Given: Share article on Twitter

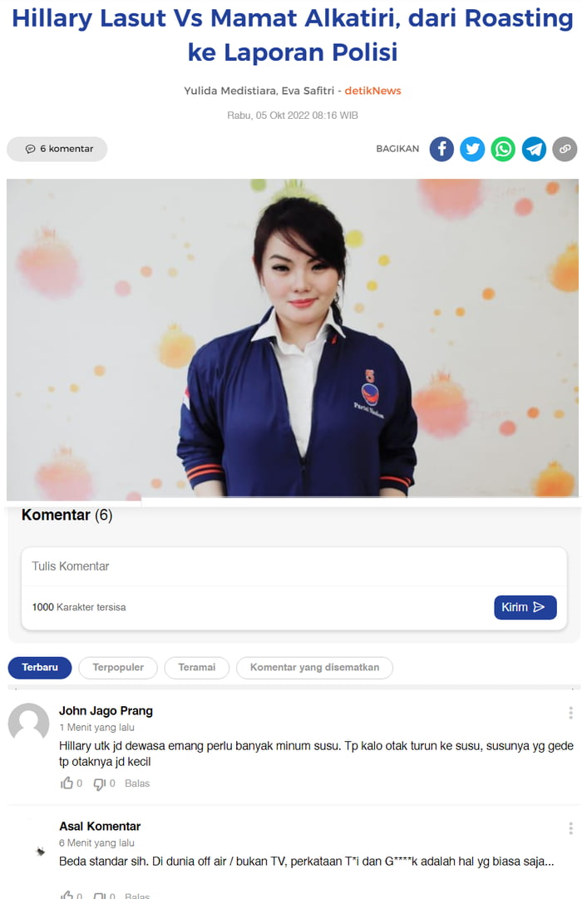Looking at the screenshot, I should 472,149.
